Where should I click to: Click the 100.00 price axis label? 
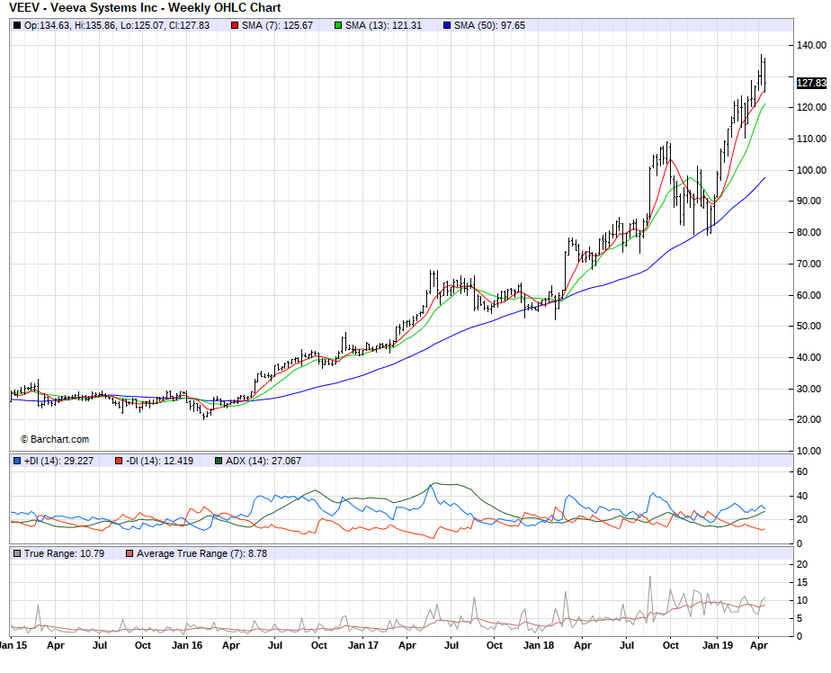[x=811, y=170]
